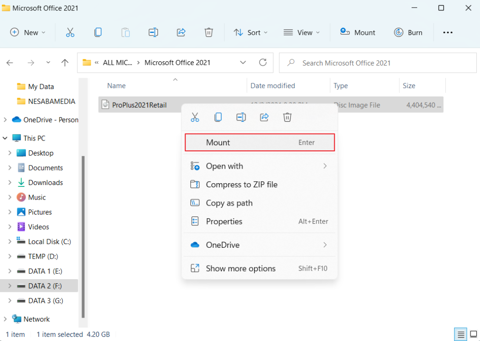Click the New button in the toolbar

click(28, 32)
